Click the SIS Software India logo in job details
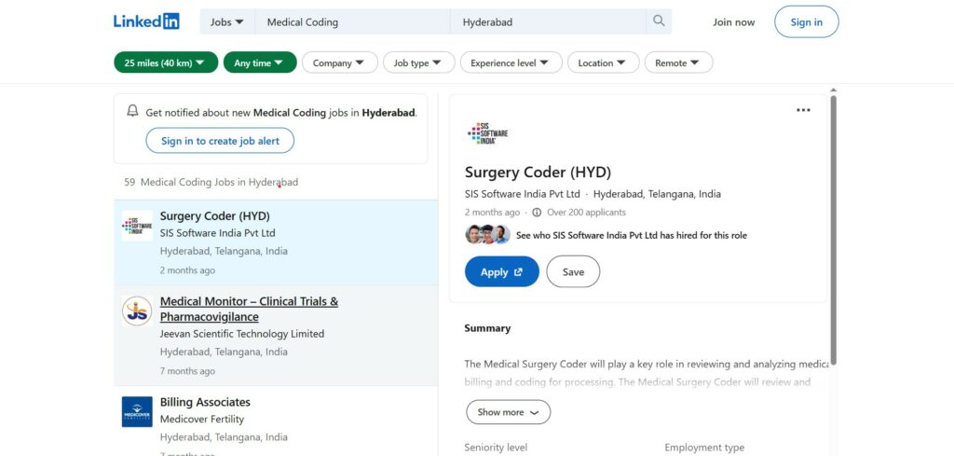 point(487,133)
